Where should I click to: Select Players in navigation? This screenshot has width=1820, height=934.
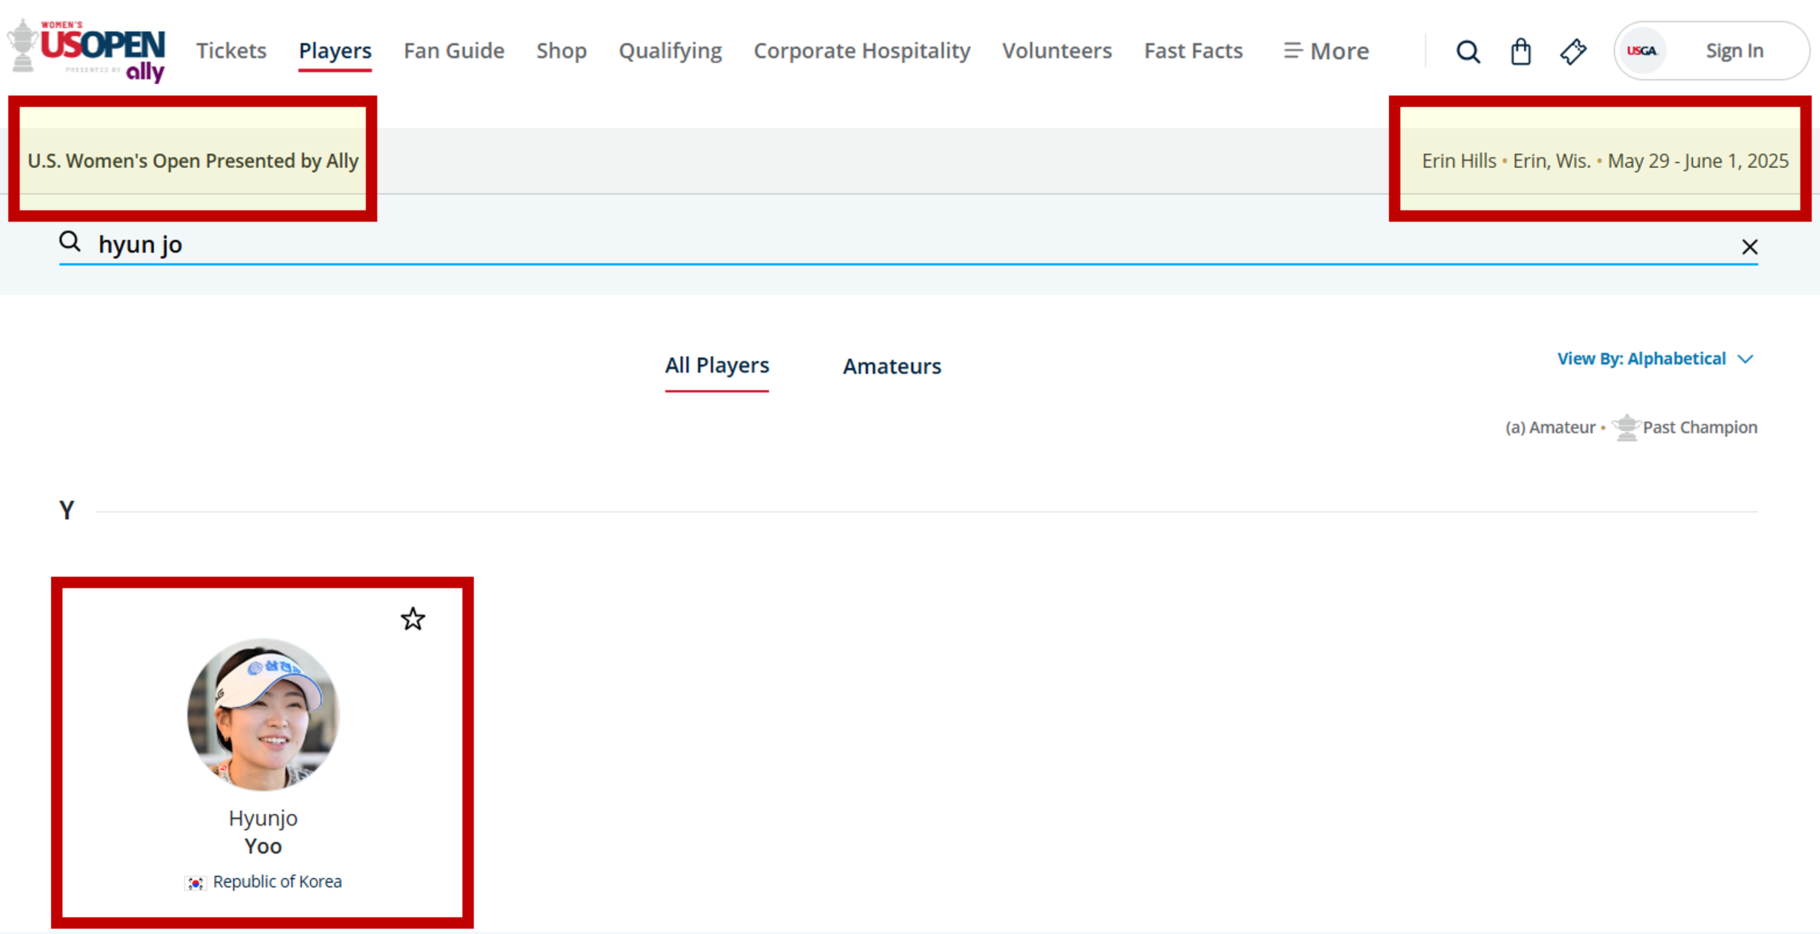[335, 51]
